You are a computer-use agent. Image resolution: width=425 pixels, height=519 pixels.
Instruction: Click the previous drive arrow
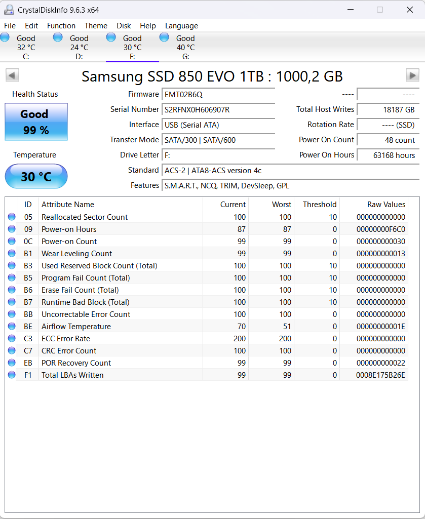[x=12, y=75]
